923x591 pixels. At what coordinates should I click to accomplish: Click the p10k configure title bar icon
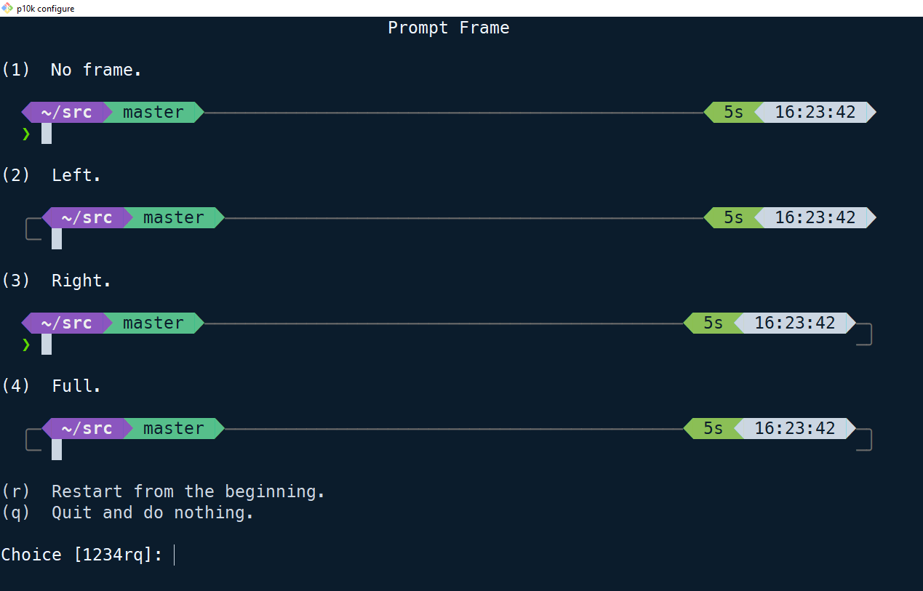click(9, 8)
